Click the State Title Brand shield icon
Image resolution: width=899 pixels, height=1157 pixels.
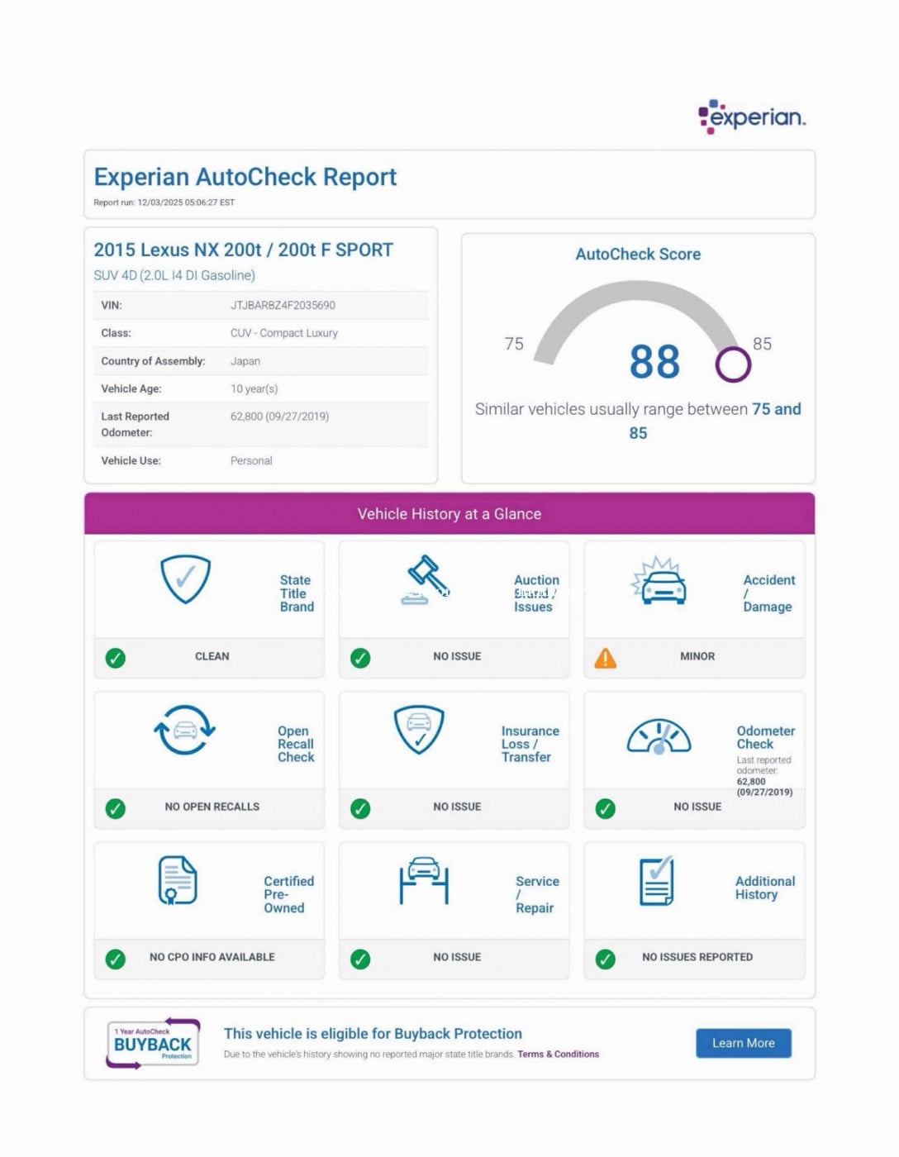point(185,578)
